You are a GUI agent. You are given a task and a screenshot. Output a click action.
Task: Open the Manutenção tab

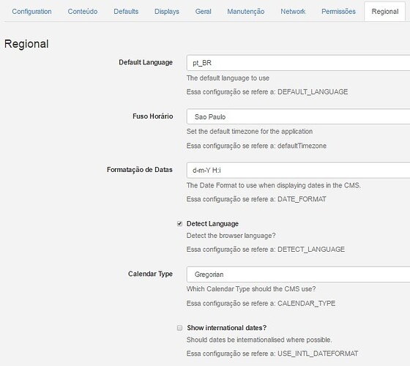pyautogui.click(x=245, y=12)
